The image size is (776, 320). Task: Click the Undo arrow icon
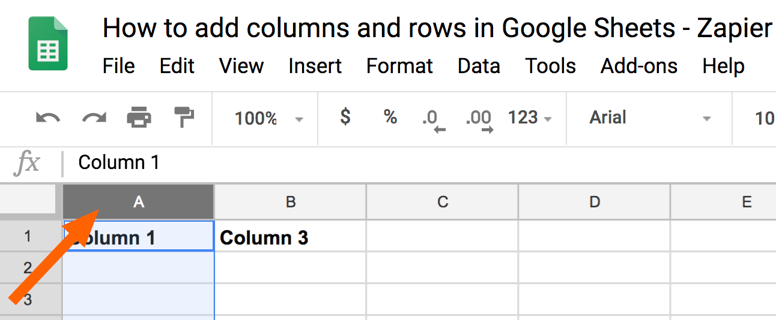pyautogui.click(x=48, y=118)
